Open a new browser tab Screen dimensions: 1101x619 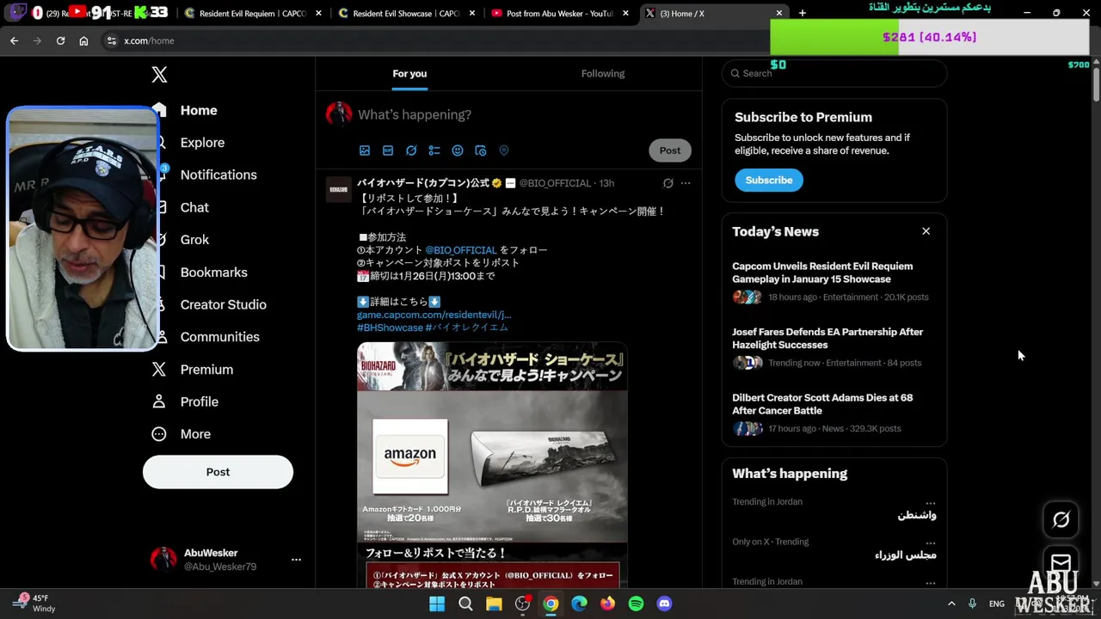point(803,13)
